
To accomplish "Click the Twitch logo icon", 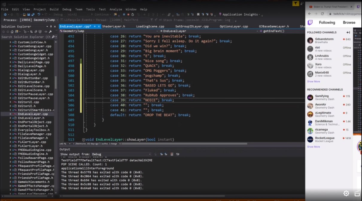I will click(x=310, y=22).
